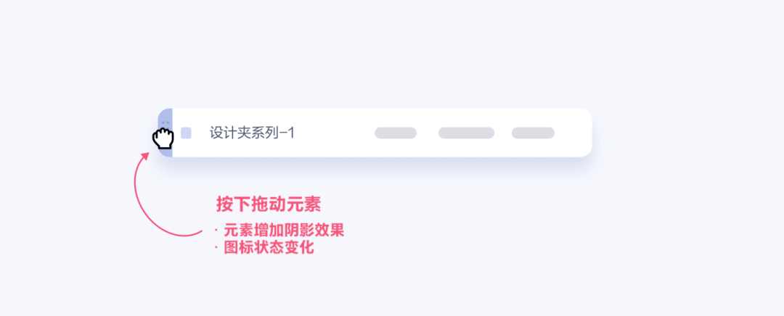Click the pink arrowhead pointing at handle

[x=145, y=156]
